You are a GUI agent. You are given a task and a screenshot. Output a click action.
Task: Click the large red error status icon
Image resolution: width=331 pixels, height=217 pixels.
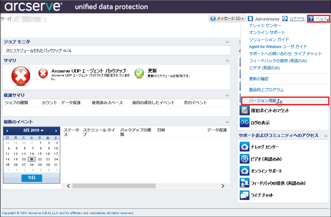pyautogui.click(x=21, y=76)
